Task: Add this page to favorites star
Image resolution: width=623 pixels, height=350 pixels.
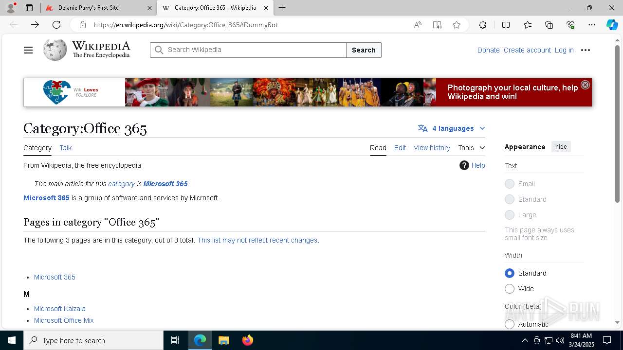Action: 457,25
